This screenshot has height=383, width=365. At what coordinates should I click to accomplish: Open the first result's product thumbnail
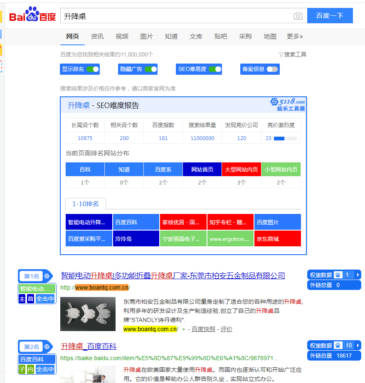coord(88,314)
